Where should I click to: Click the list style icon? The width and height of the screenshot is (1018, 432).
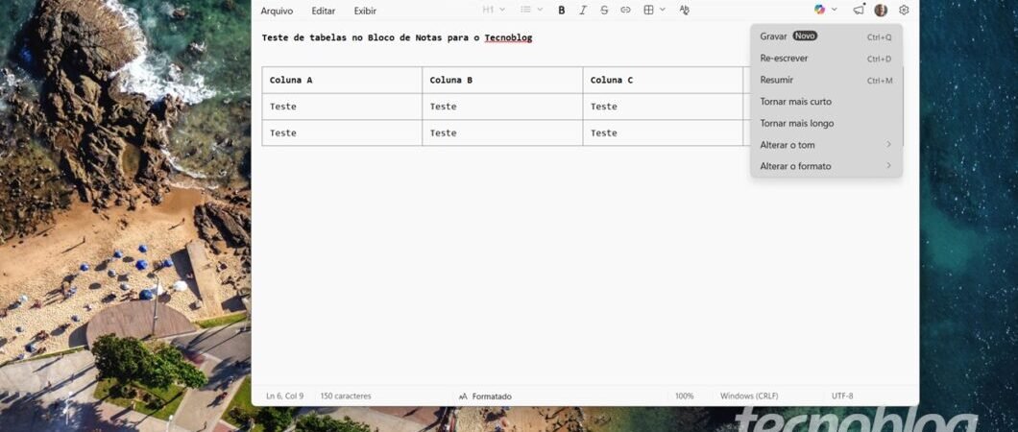click(526, 10)
